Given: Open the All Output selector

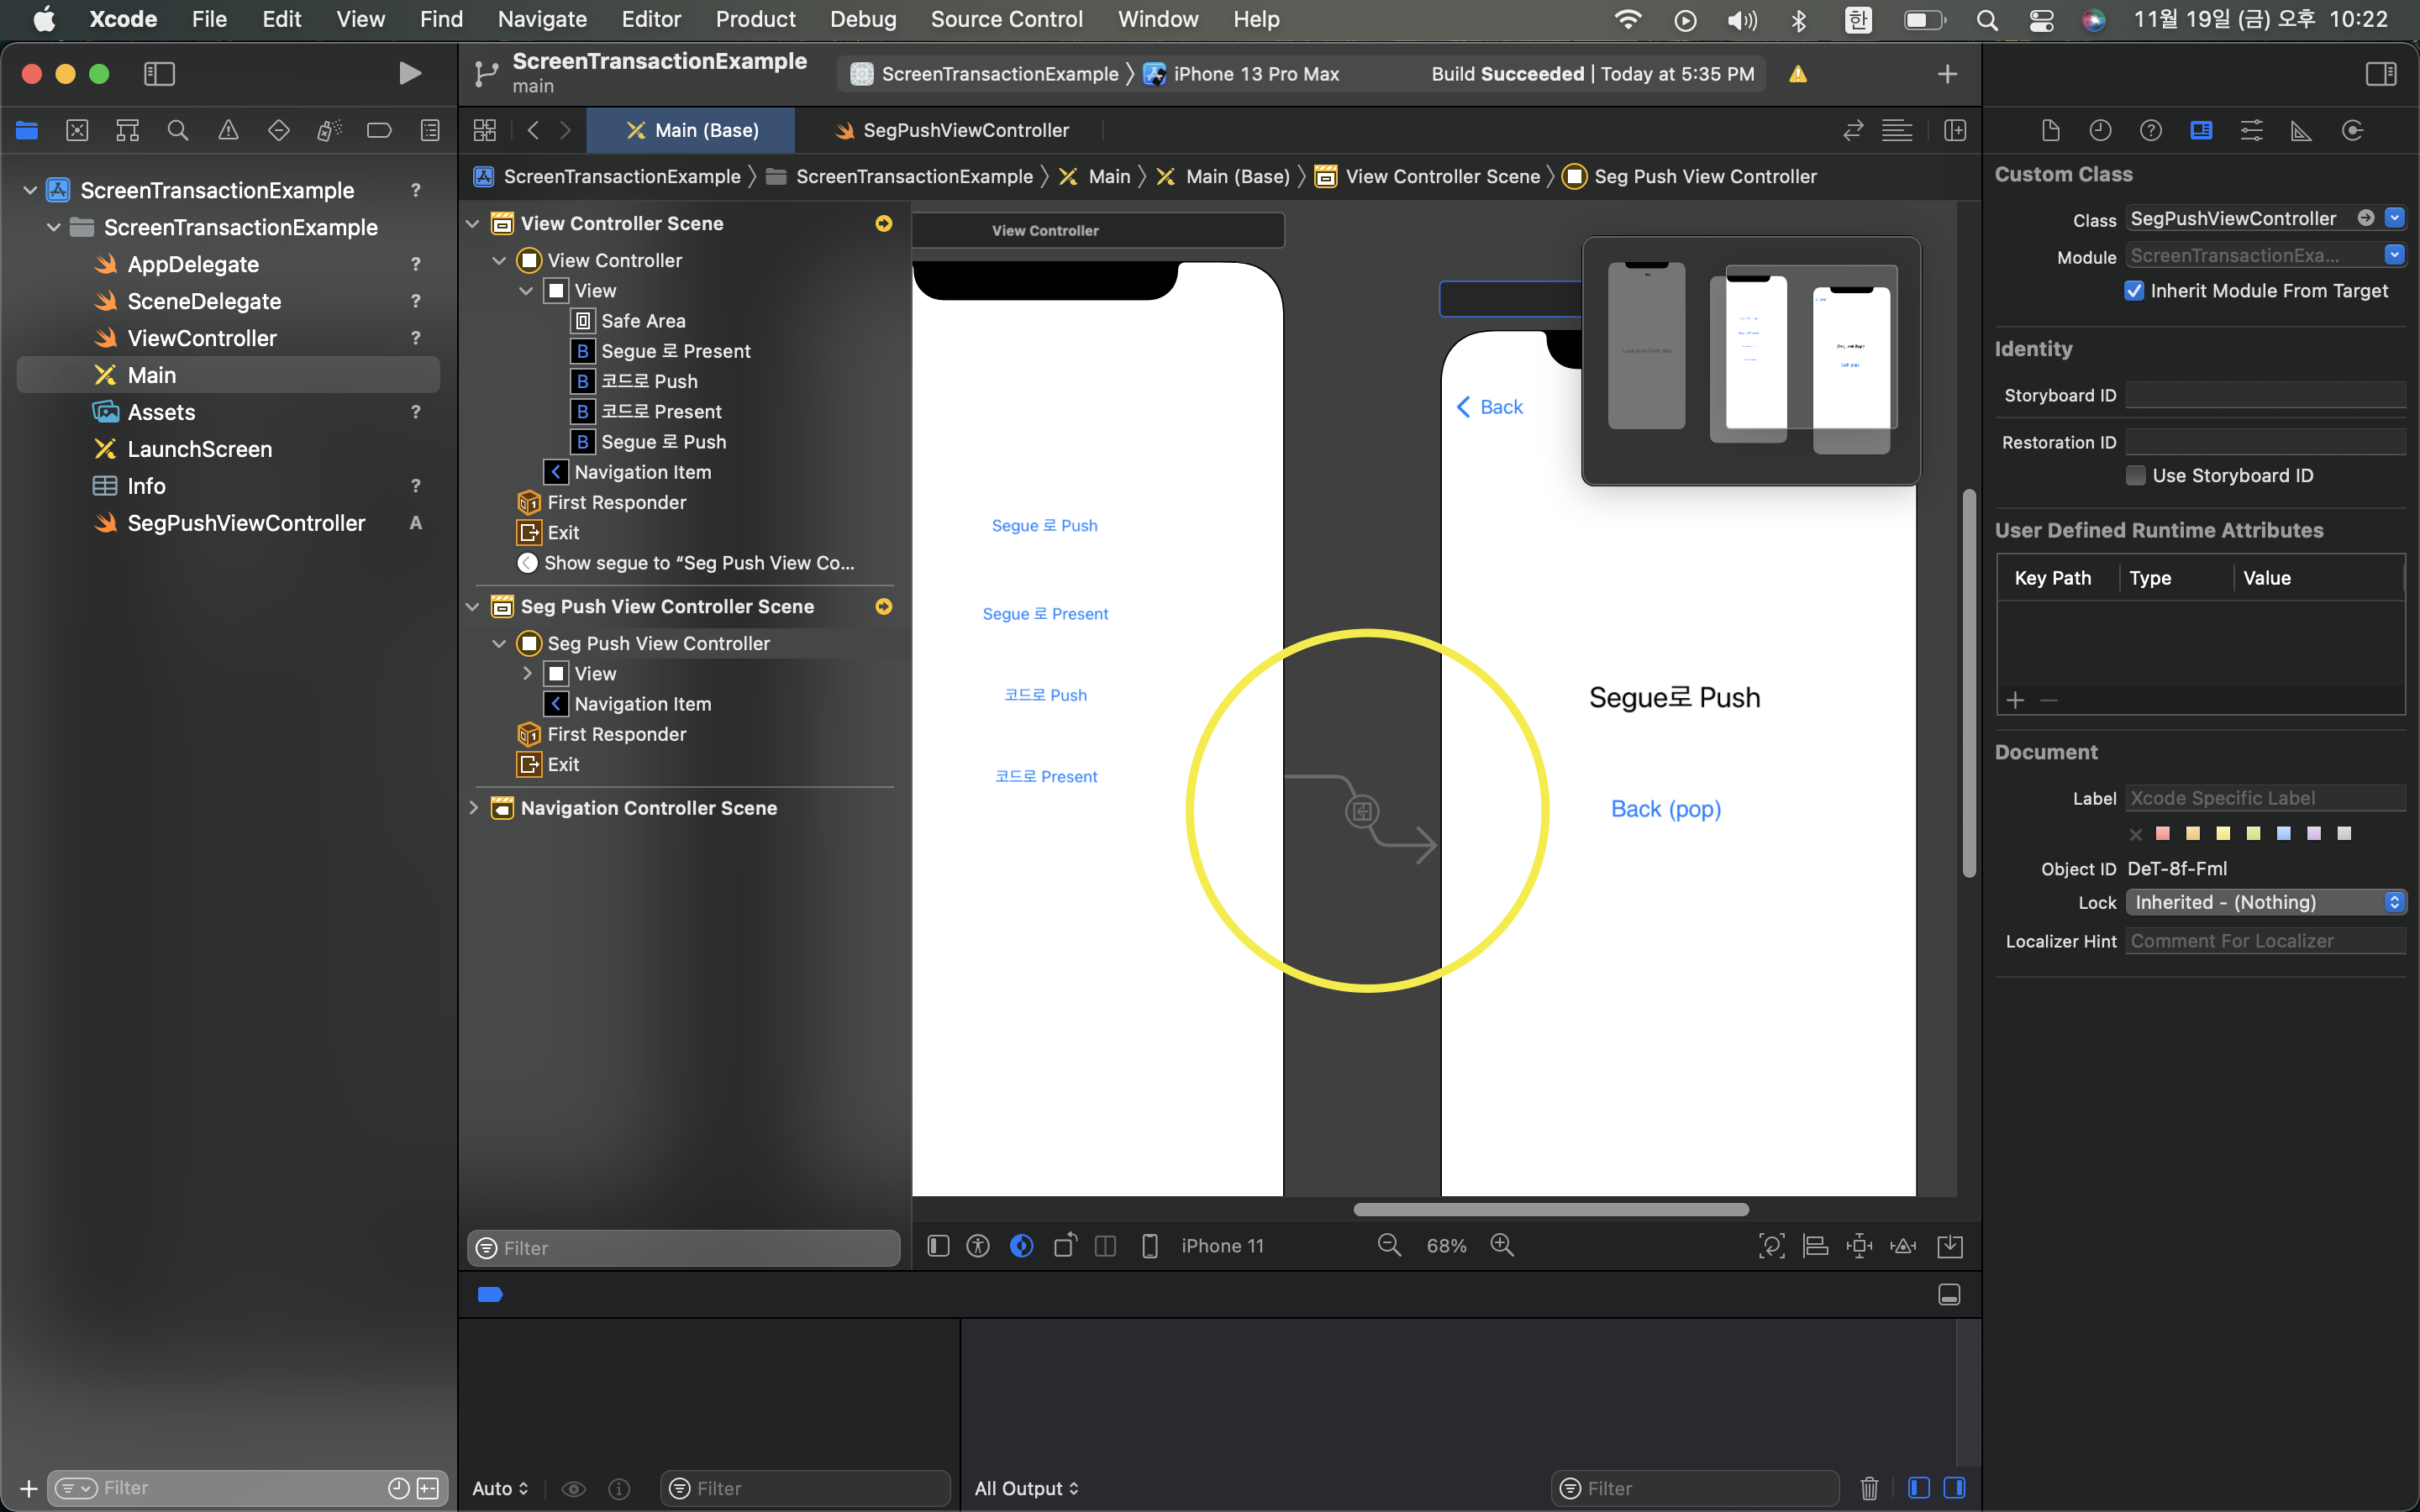Looking at the screenshot, I should 1027,1488.
